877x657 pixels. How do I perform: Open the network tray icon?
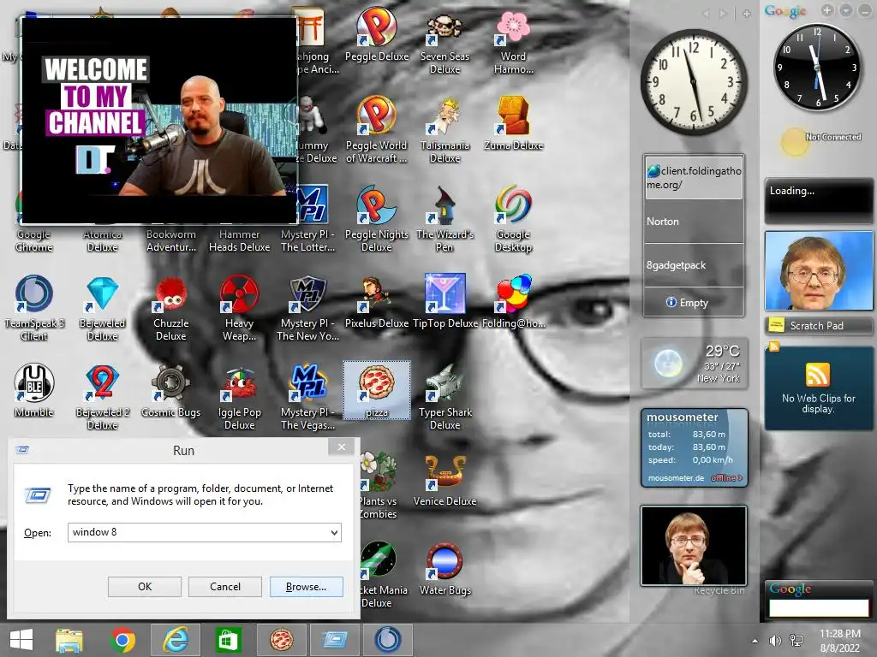[x=796, y=641]
